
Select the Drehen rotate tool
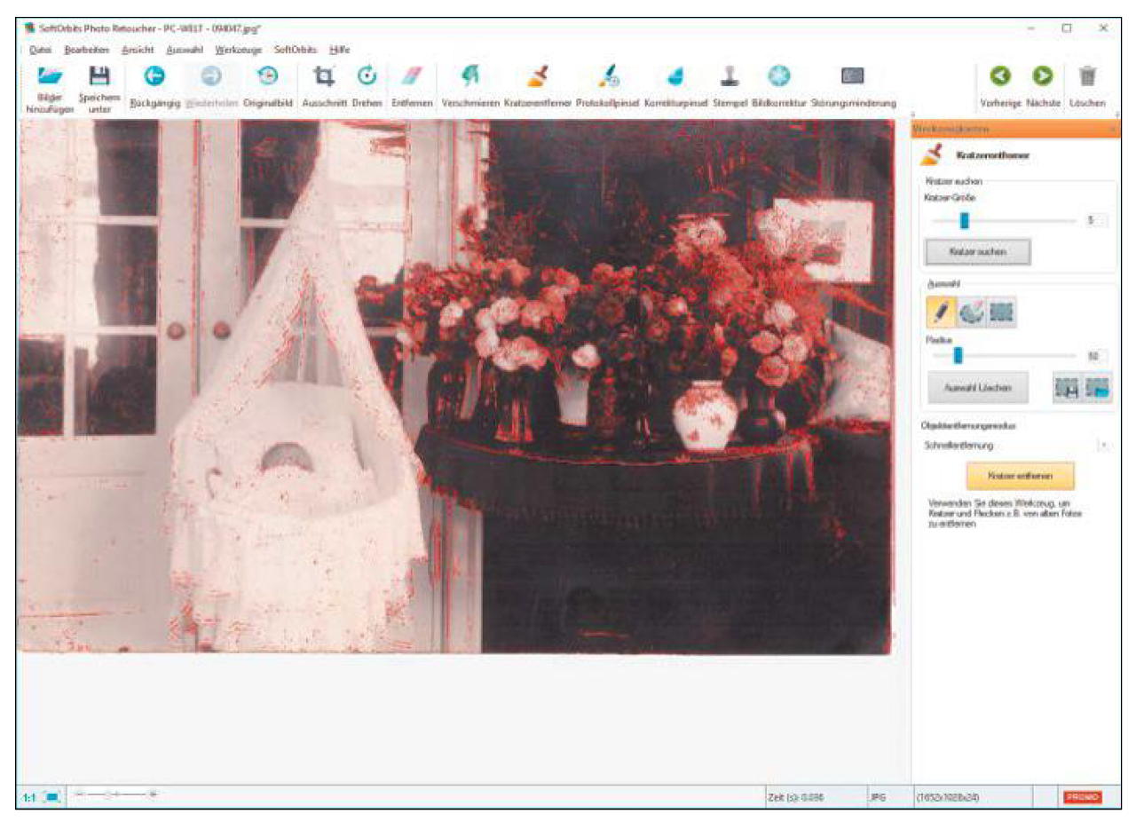367,78
